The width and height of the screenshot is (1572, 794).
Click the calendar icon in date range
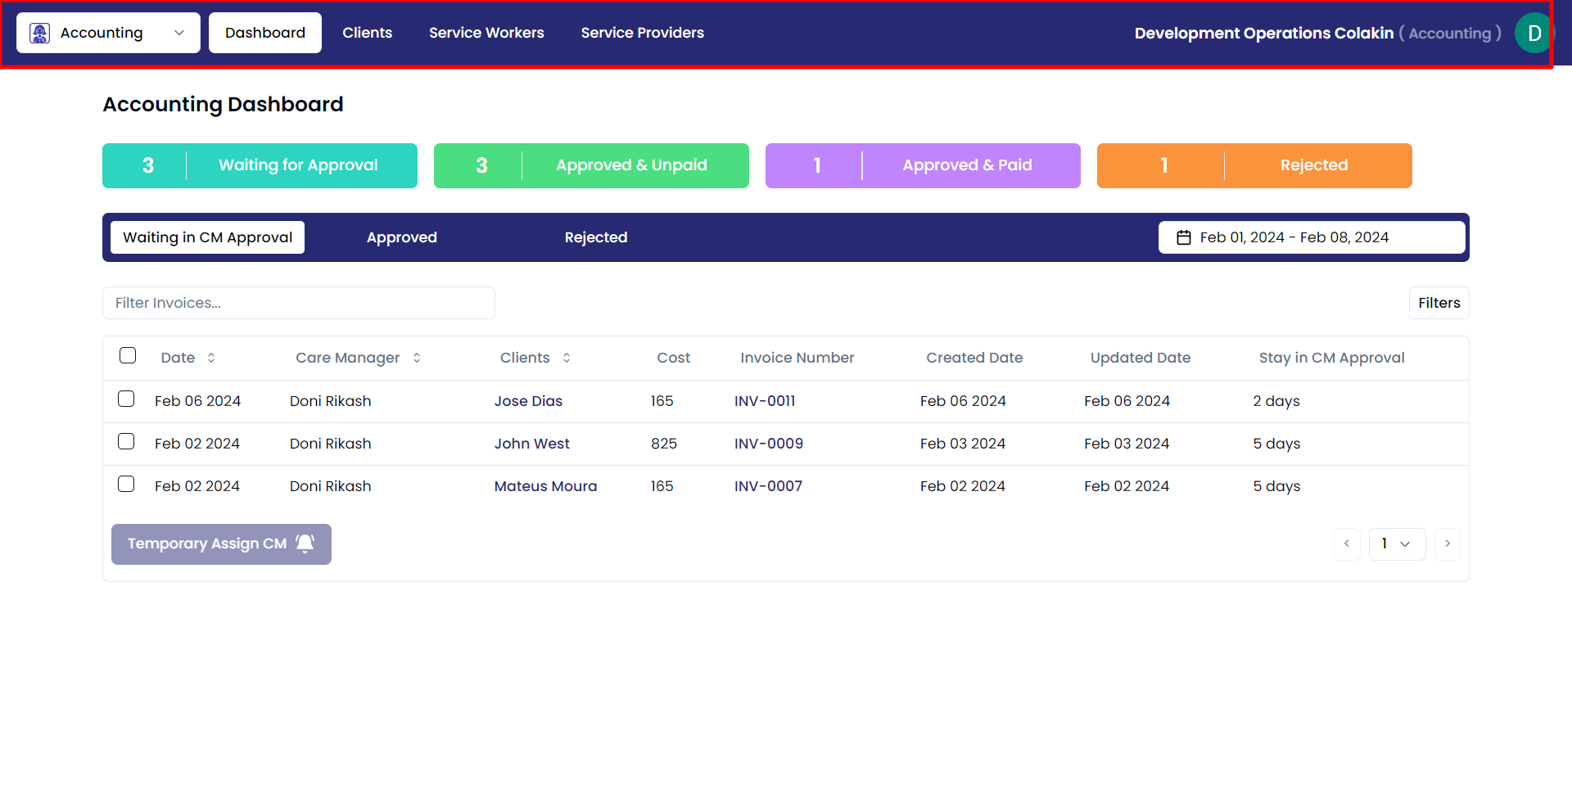point(1183,237)
